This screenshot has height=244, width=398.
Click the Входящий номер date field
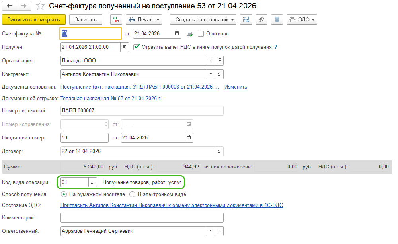click(153, 137)
